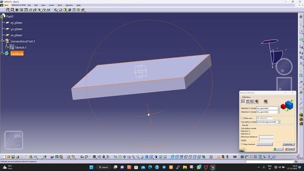Click the Customize button in Measure dialog
The image size is (304, 171).
288,144
